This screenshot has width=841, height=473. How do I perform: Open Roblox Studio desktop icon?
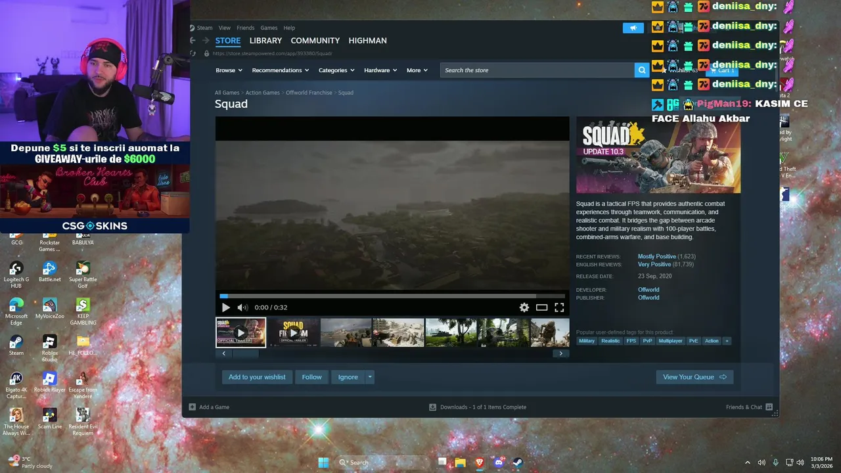coord(49,348)
